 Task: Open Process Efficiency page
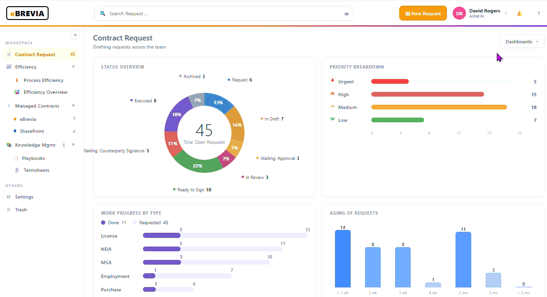[43, 80]
